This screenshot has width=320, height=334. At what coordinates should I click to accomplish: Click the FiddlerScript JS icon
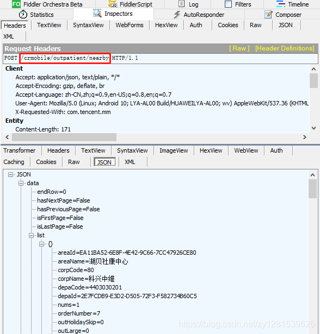[x=113, y=4]
